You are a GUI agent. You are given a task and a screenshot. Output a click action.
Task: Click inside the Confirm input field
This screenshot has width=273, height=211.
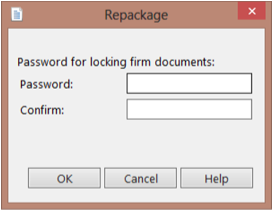pos(189,109)
